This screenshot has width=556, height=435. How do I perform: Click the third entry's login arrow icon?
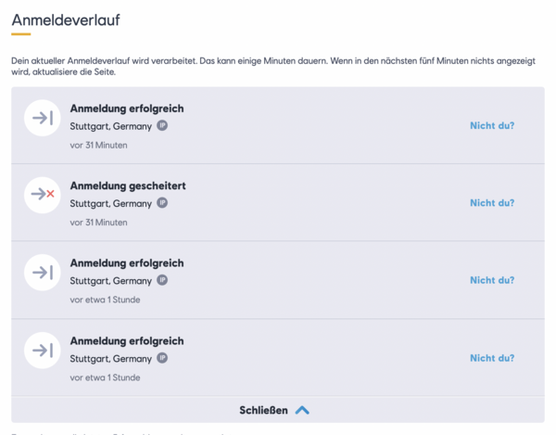[43, 273]
